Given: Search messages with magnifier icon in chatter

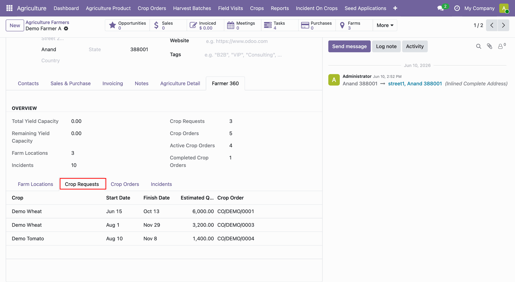Looking at the screenshot, I should tap(479, 46).
